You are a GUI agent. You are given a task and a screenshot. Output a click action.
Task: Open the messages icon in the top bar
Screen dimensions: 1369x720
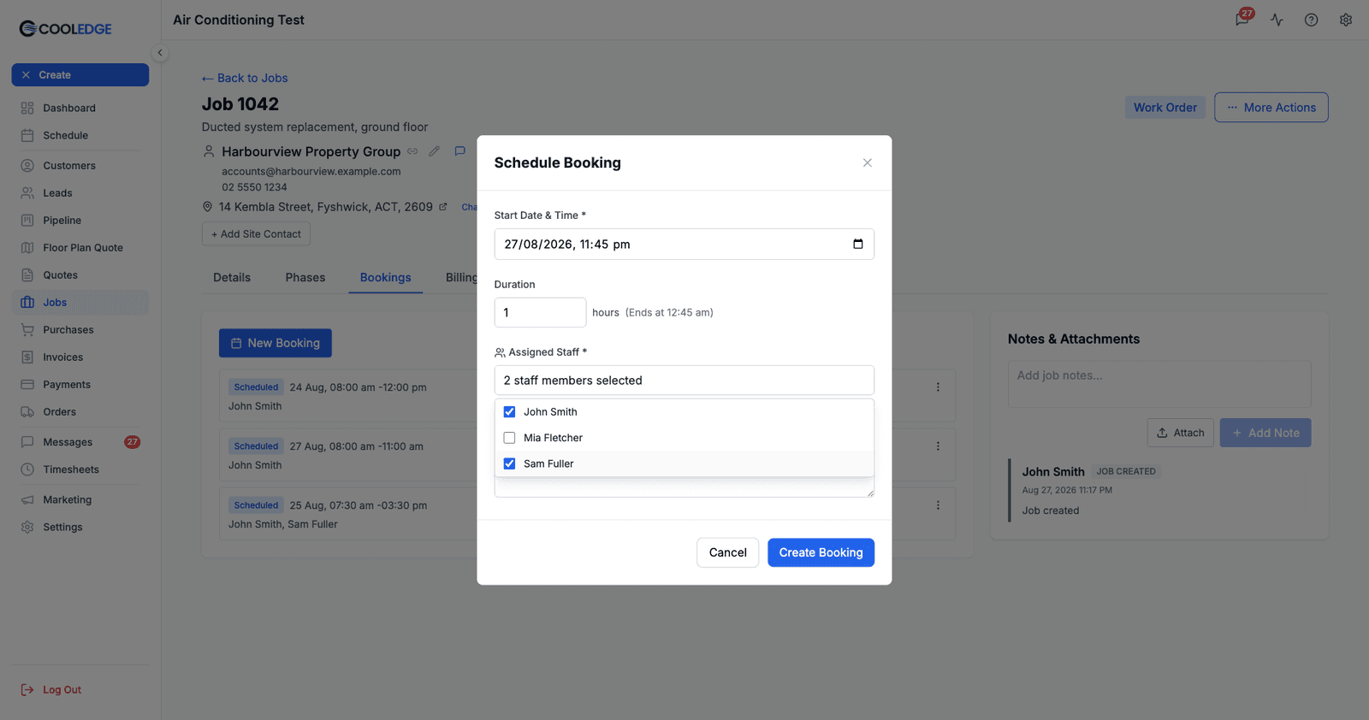pyautogui.click(x=1242, y=20)
